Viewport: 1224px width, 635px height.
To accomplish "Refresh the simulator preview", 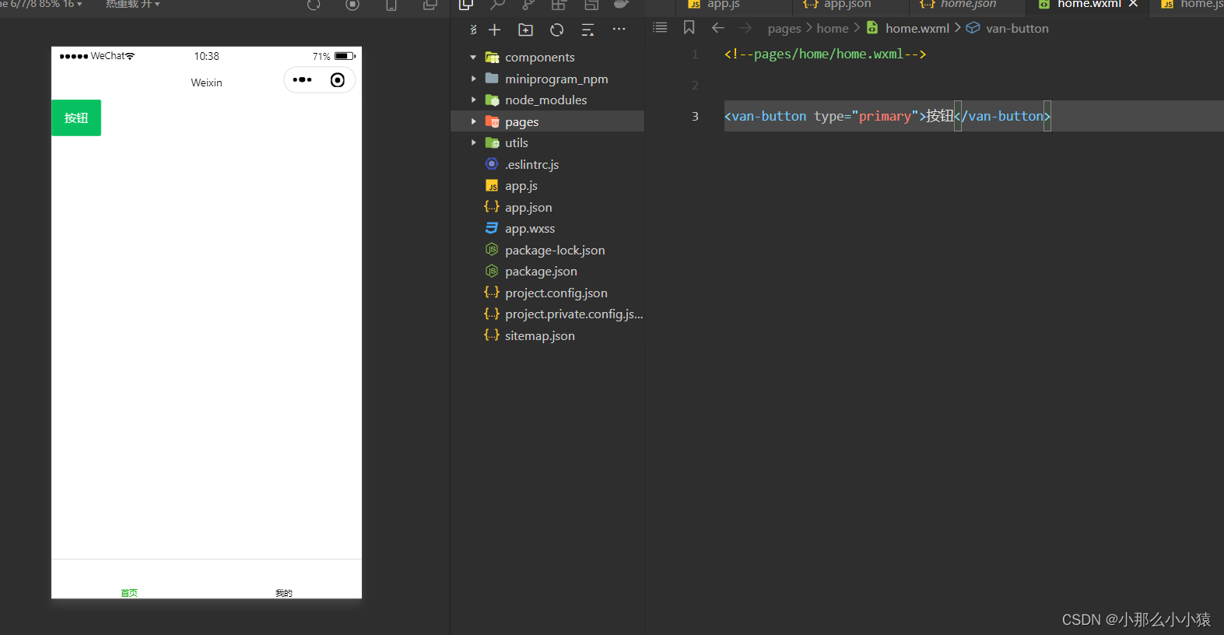I will tap(314, 5).
